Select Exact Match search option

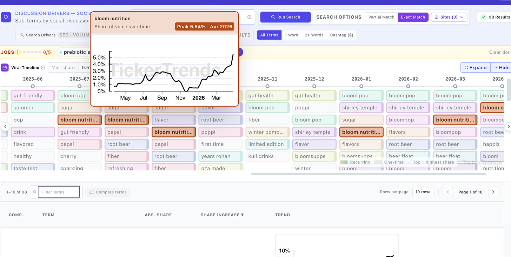(x=413, y=17)
